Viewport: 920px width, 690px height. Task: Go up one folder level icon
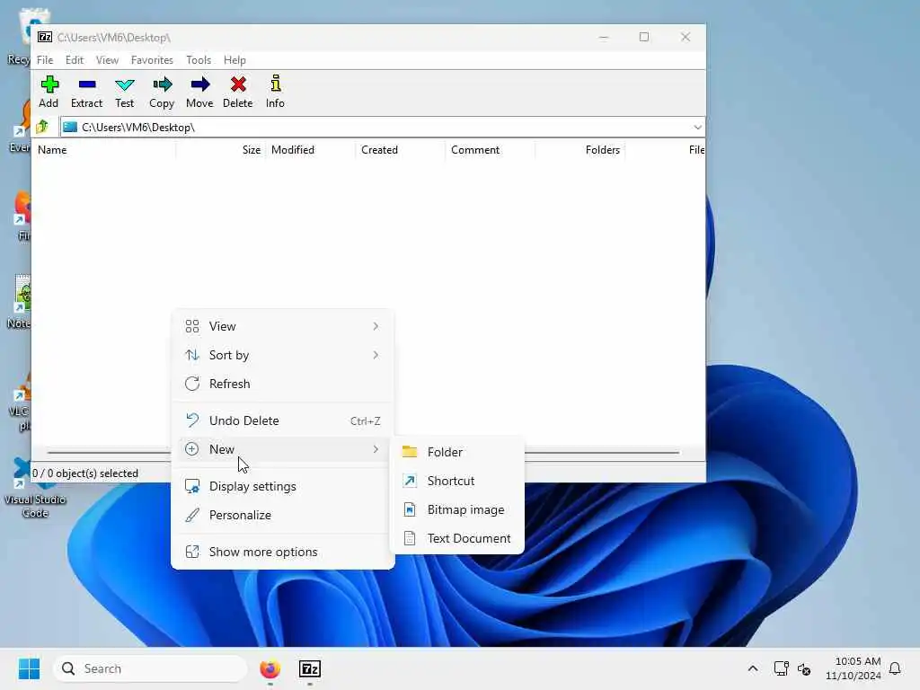click(x=42, y=127)
